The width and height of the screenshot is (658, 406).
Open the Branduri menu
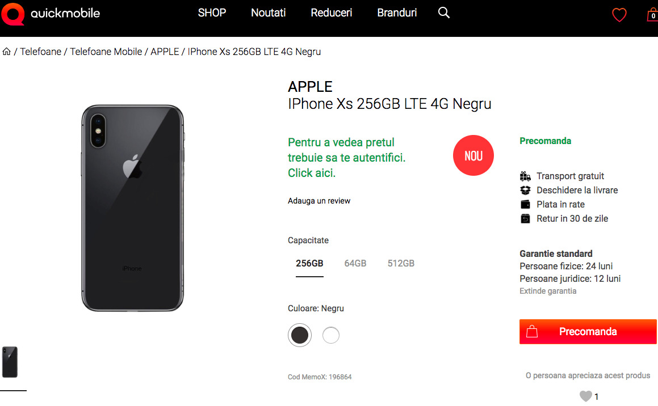(x=397, y=13)
